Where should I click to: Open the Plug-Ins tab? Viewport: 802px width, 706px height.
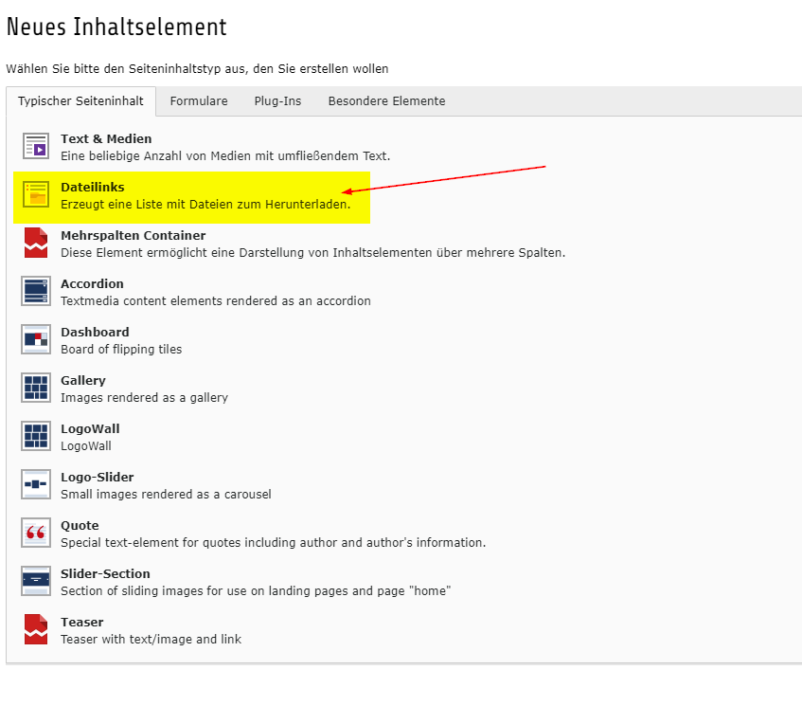click(277, 101)
